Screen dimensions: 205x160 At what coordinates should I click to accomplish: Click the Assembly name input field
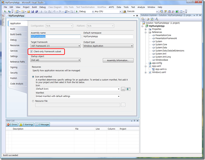pos(55,36)
